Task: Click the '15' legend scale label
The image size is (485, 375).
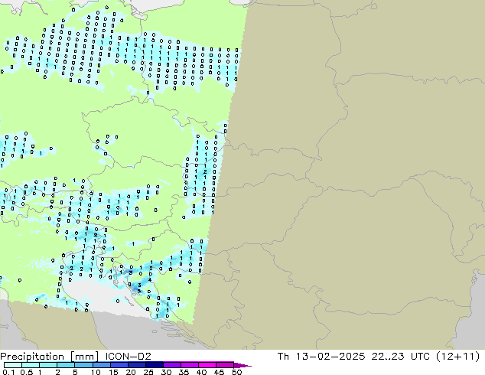Action: (x=113, y=372)
